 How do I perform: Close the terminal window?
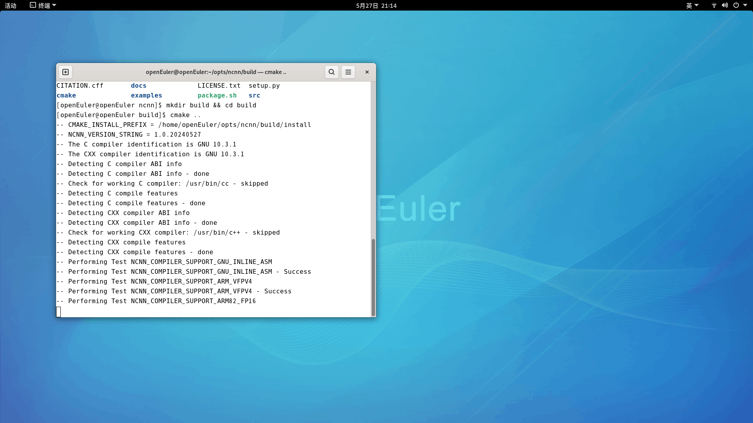click(367, 72)
